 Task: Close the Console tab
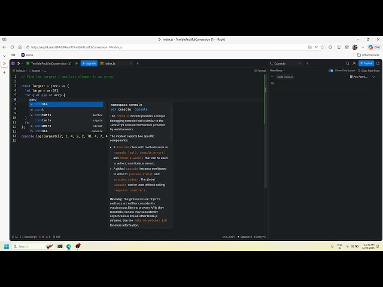click(300, 63)
